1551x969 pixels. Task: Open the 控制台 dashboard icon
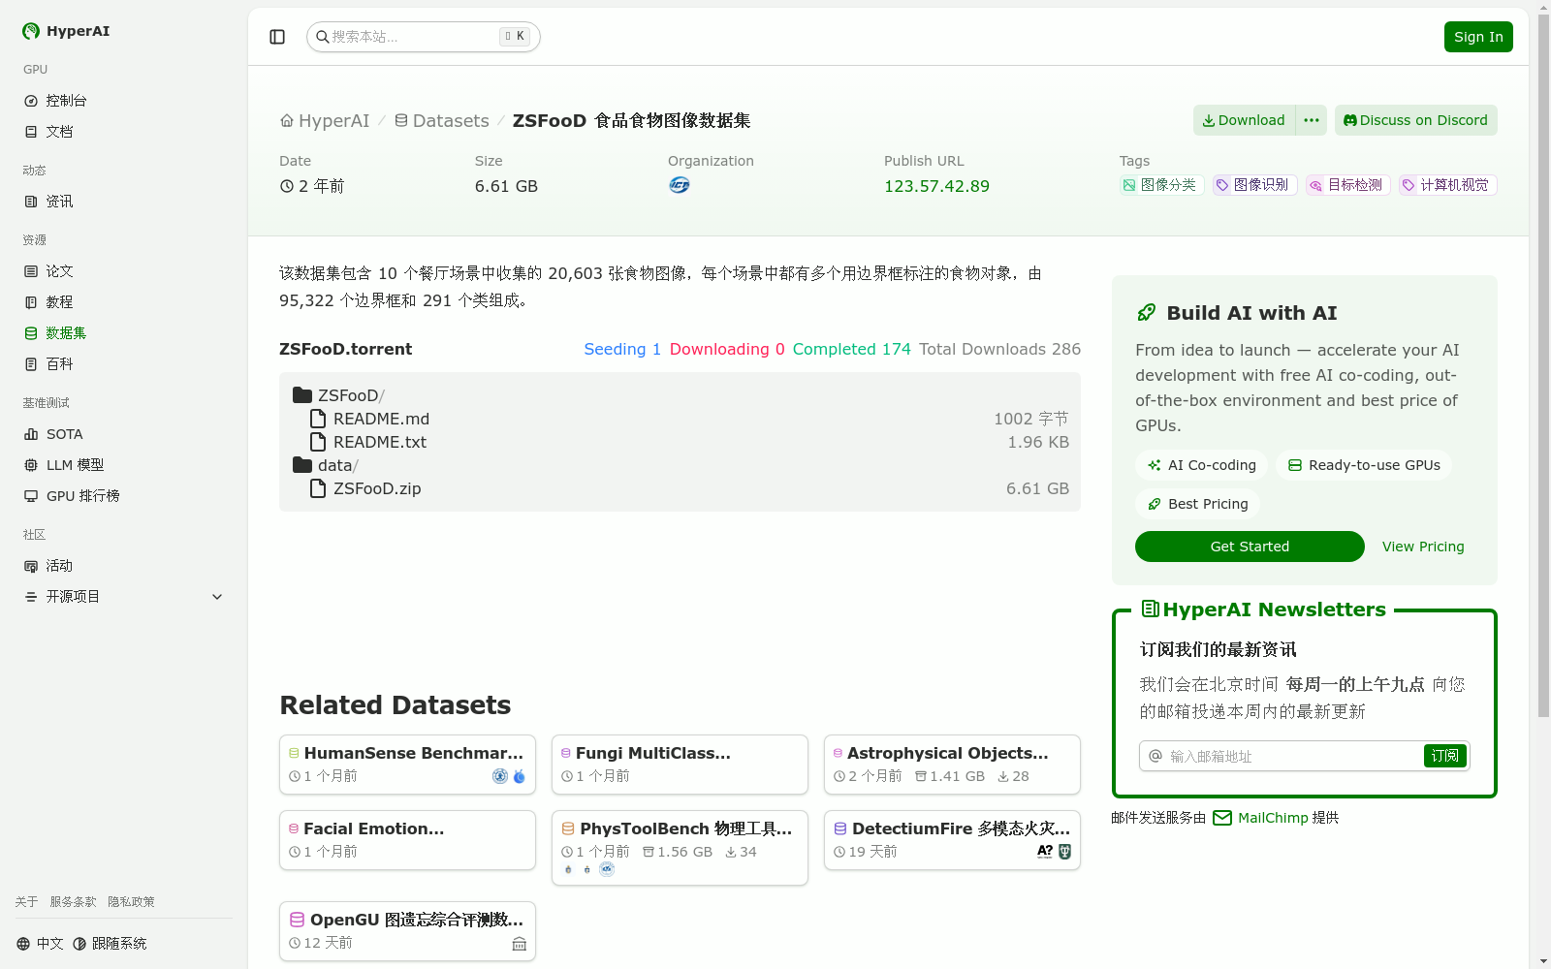(31, 101)
